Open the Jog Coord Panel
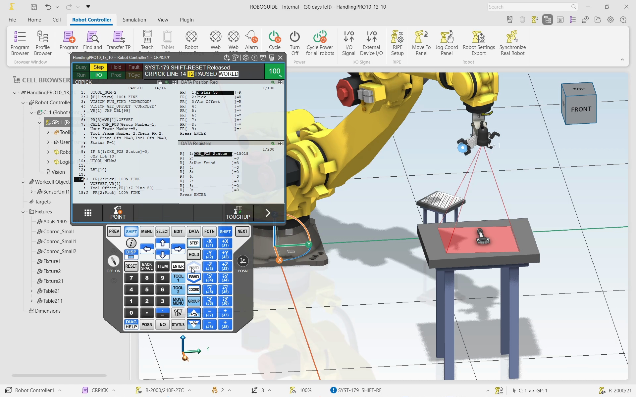636x397 pixels. (447, 43)
